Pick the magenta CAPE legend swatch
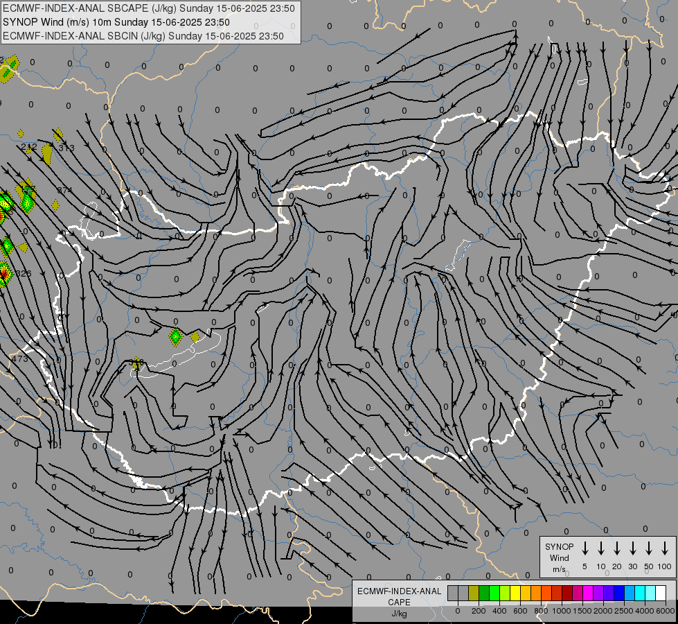678x624 pixels. (x=588, y=593)
